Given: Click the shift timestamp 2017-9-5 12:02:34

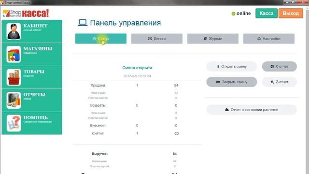Looking at the screenshot, I should click(x=137, y=76).
